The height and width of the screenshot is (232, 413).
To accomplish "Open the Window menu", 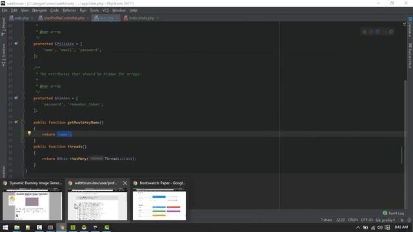I will pos(119,10).
